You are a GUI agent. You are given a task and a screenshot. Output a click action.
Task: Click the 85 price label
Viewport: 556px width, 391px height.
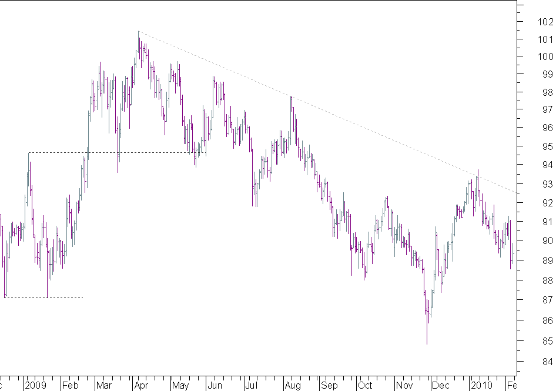[548, 341]
